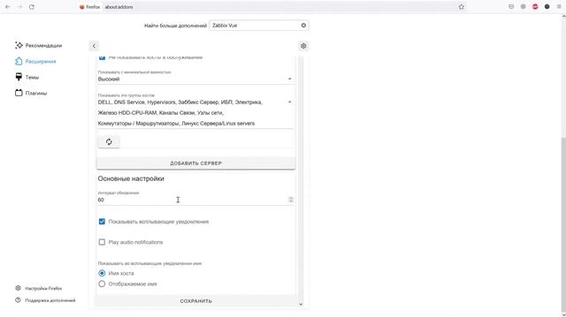Viewport: 566px width, 318px height.
Task: Open Расширения section
Action: pos(35,61)
